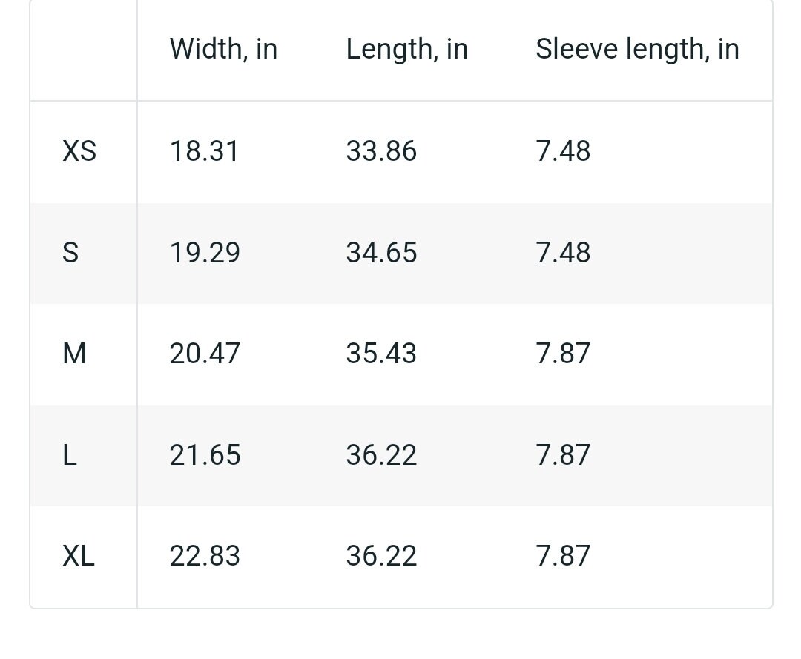The image size is (801, 659).
Task: Click the L row sleeve length 7.87
Action: 563,455
